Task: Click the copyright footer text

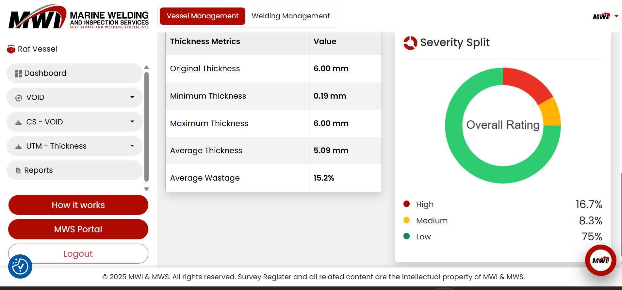Action: (314, 277)
